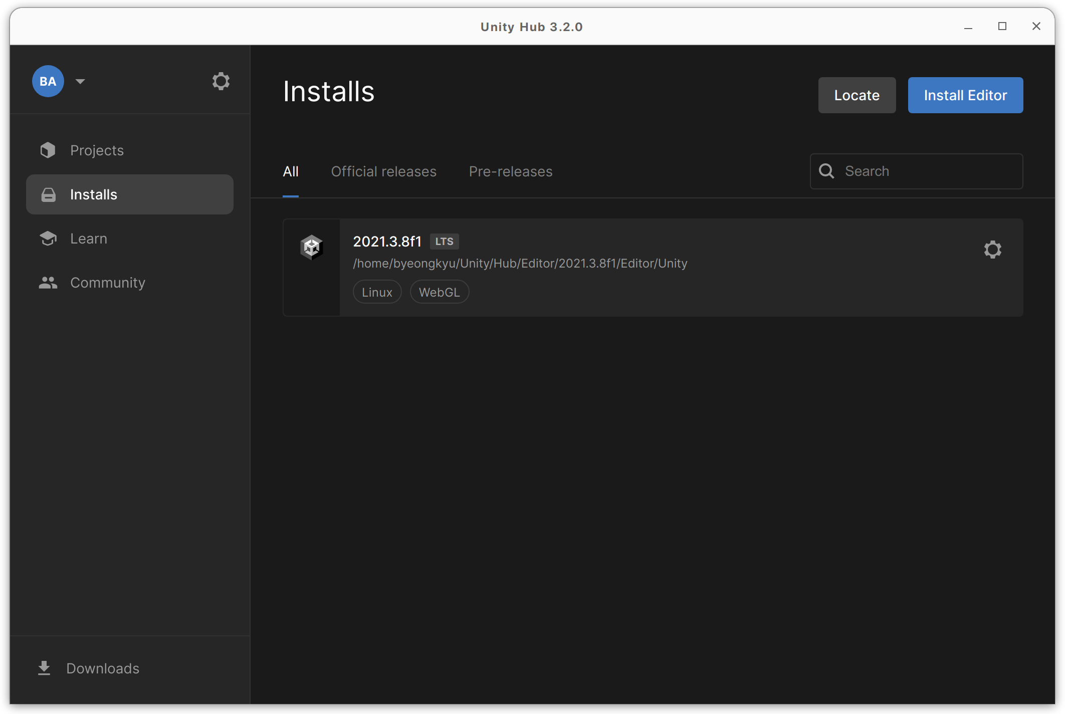Switch to the Official releases tab

[383, 171]
